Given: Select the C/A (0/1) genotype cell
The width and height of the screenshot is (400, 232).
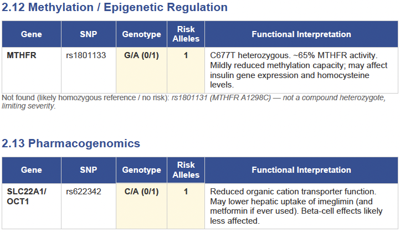Looking at the screenshot, I should point(141,192).
